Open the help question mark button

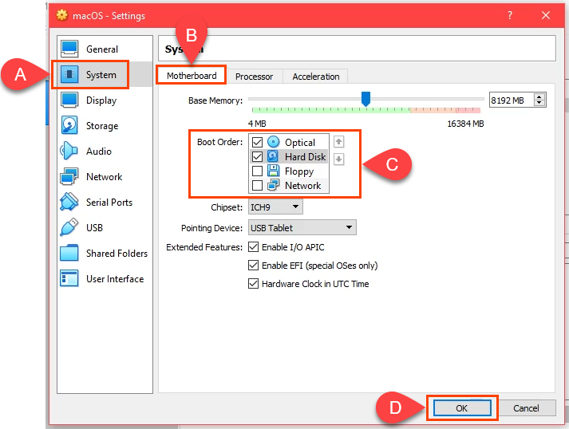(x=510, y=15)
